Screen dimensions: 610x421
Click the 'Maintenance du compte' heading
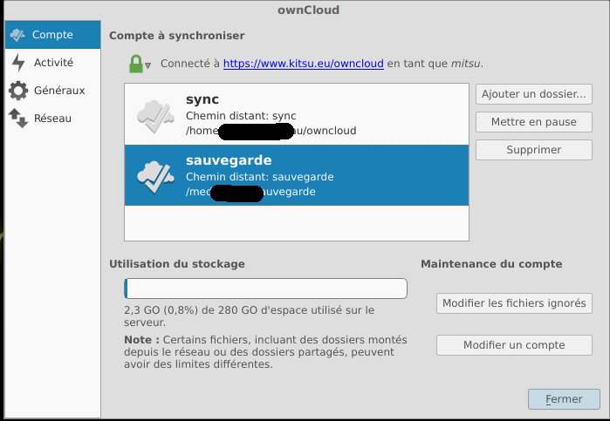491,264
